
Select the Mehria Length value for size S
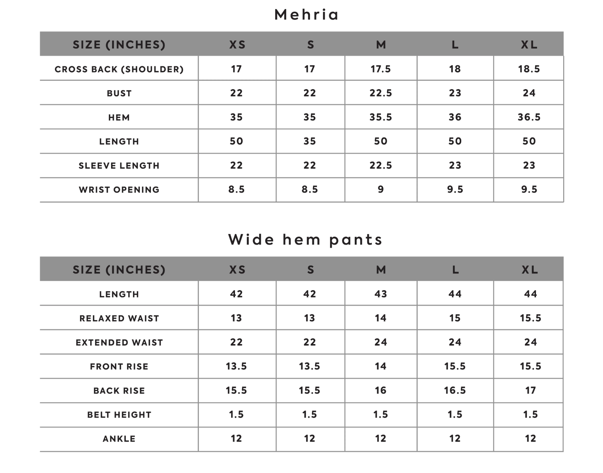tap(310, 141)
